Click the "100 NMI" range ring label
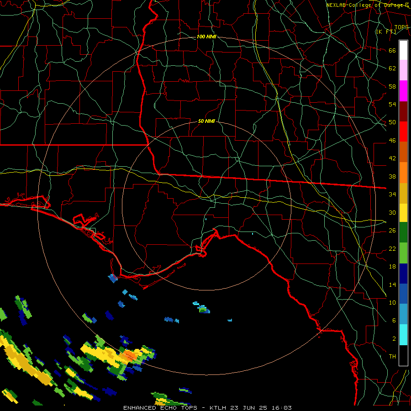This screenshot has width=411, height=411. tap(206, 37)
